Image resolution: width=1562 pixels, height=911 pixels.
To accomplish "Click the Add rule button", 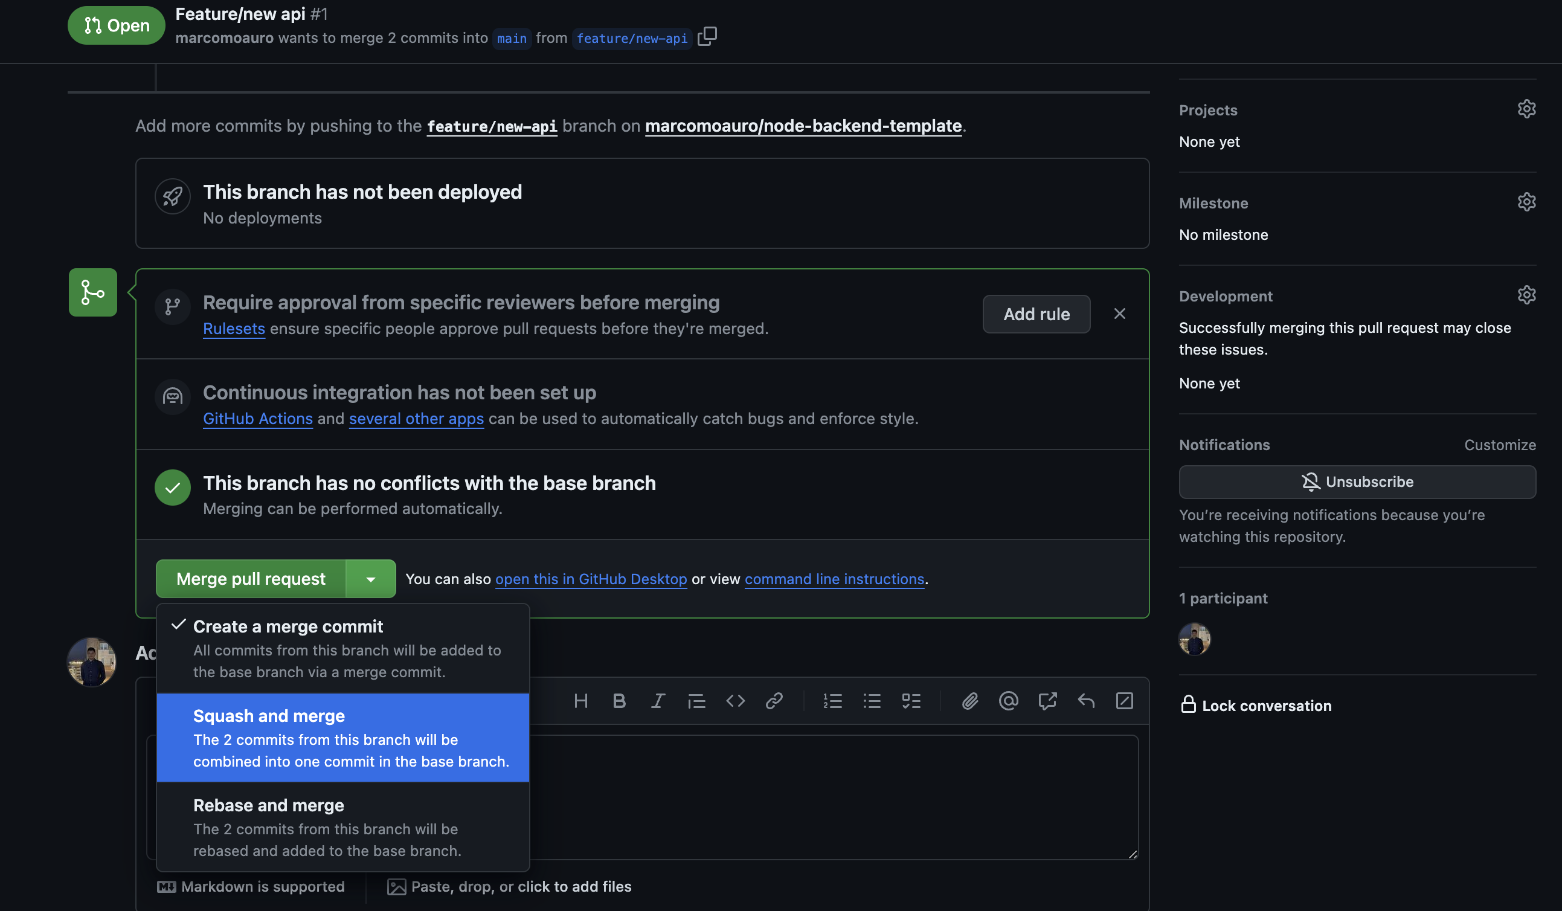I will coord(1036,314).
